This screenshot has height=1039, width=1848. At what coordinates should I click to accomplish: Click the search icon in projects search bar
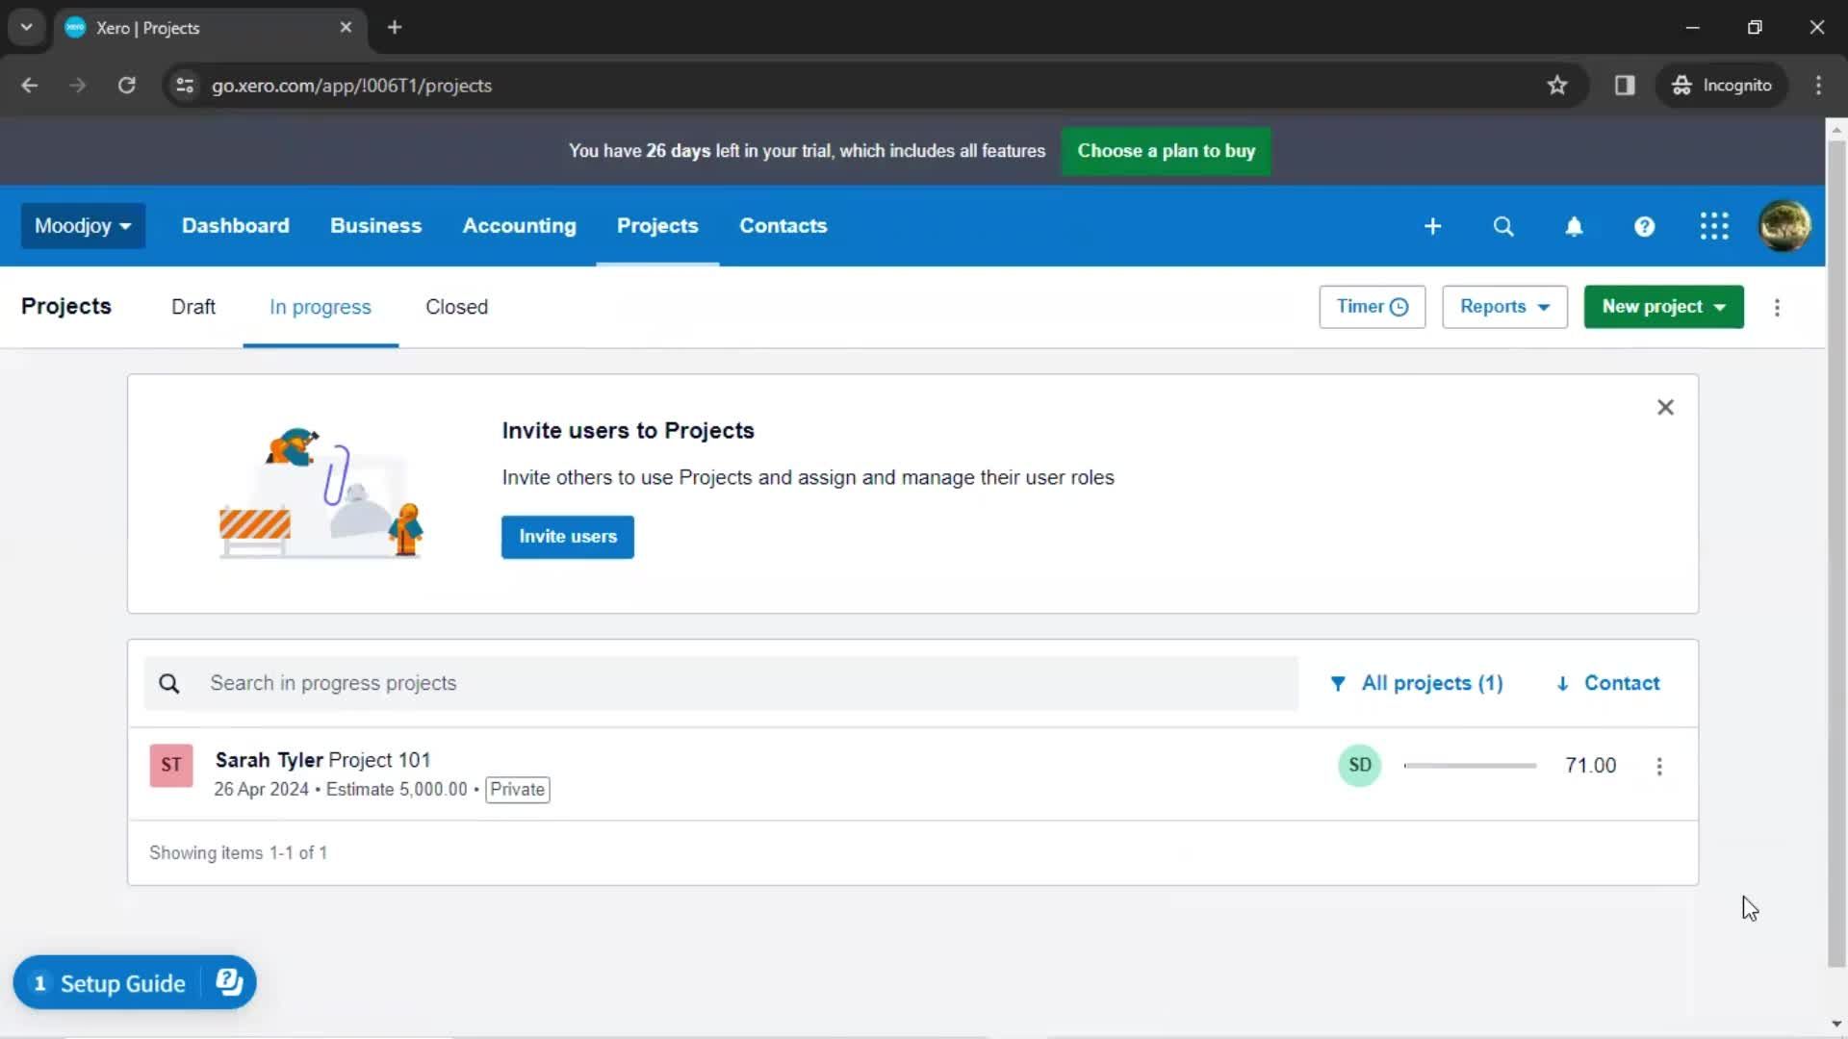[169, 684]
